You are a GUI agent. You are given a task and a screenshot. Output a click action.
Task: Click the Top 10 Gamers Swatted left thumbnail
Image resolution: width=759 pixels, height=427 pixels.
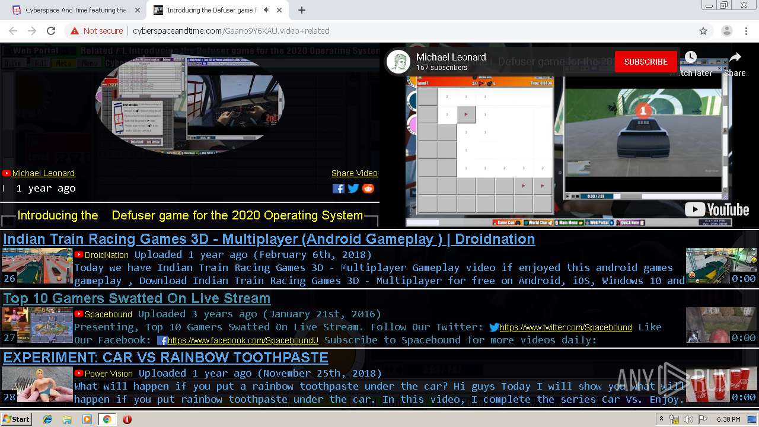(37, 325)
